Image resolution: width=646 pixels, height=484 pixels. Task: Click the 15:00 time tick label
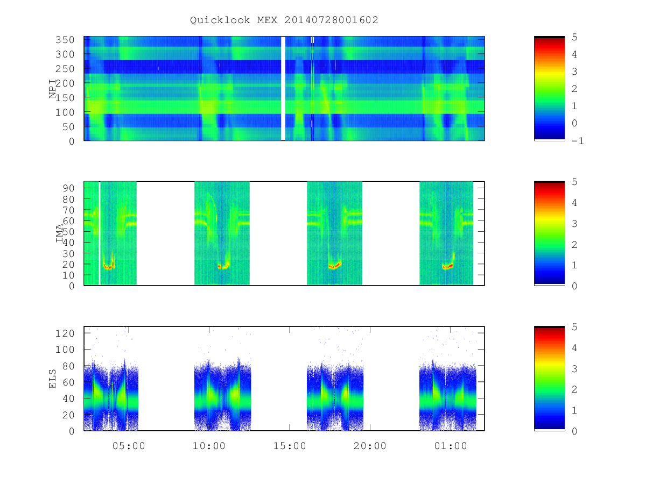(x=290, y=446)
